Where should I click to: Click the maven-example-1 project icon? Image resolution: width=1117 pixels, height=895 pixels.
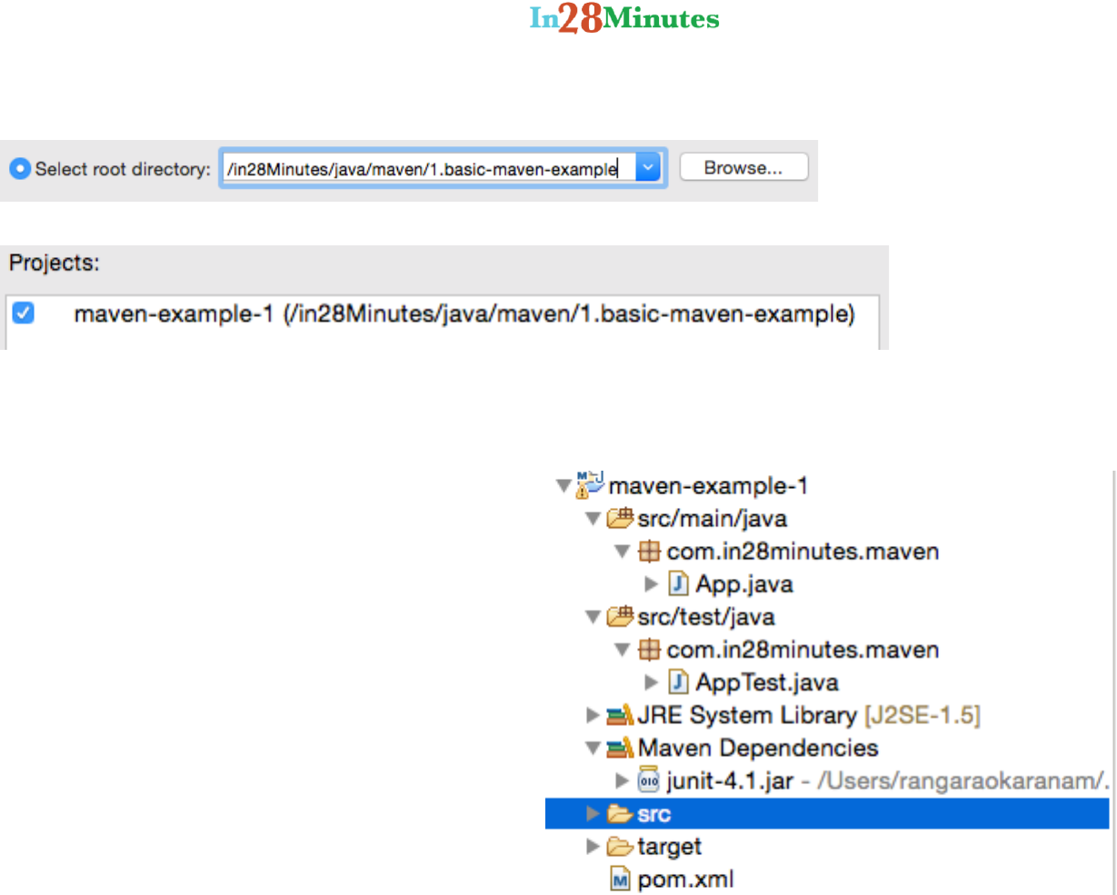click(590, 485)
